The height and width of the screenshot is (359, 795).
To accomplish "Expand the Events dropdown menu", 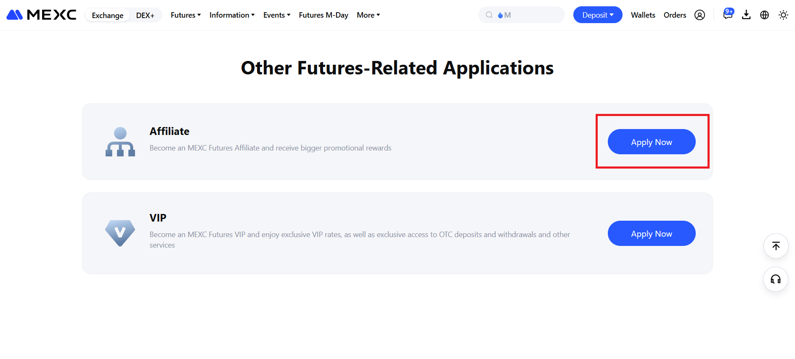I will coord(276,15).
